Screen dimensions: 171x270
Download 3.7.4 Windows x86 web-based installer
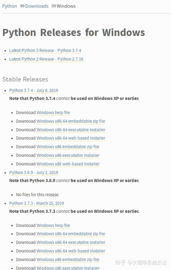[x=68, y=164]
